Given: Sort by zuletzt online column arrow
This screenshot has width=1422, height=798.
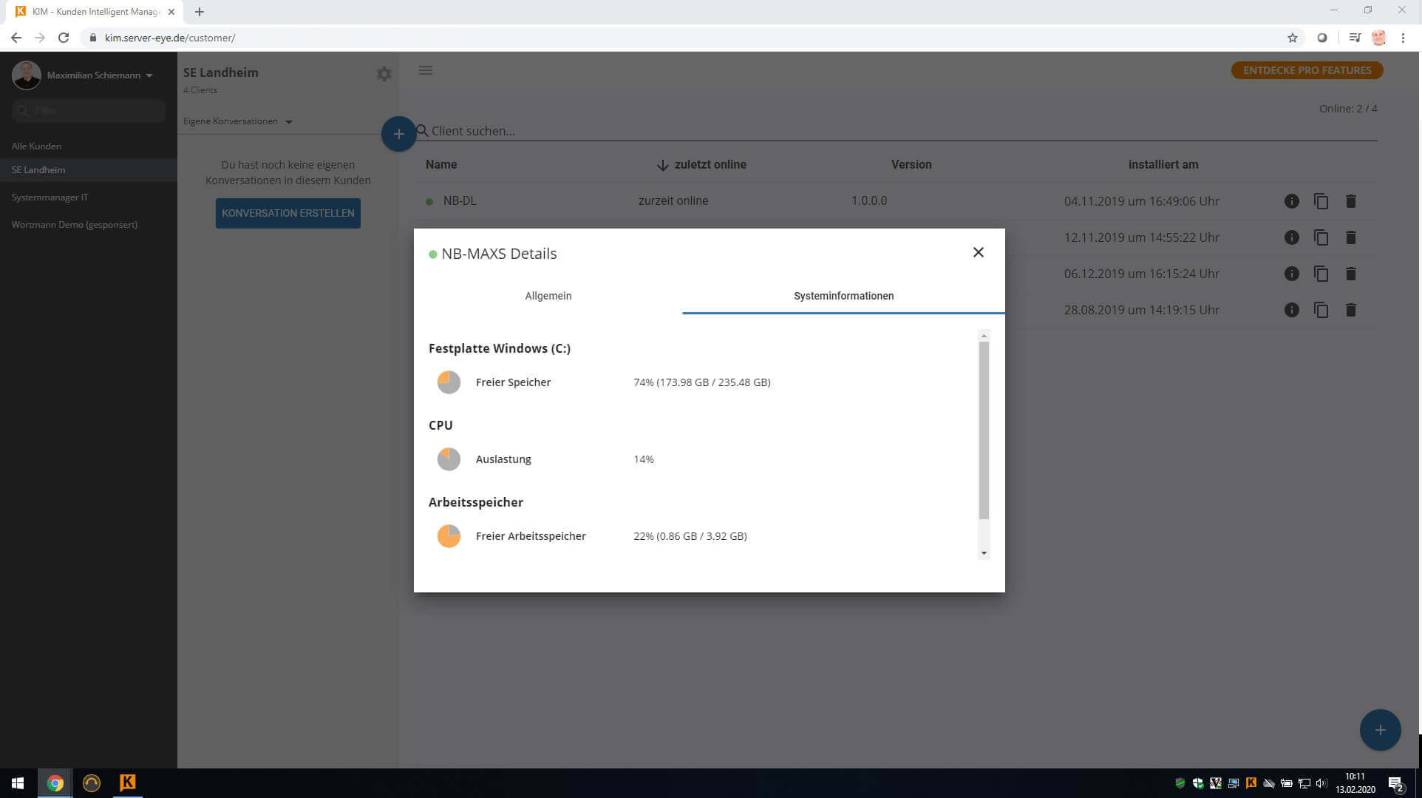Looking at the screenshot, I should (662, 165).
